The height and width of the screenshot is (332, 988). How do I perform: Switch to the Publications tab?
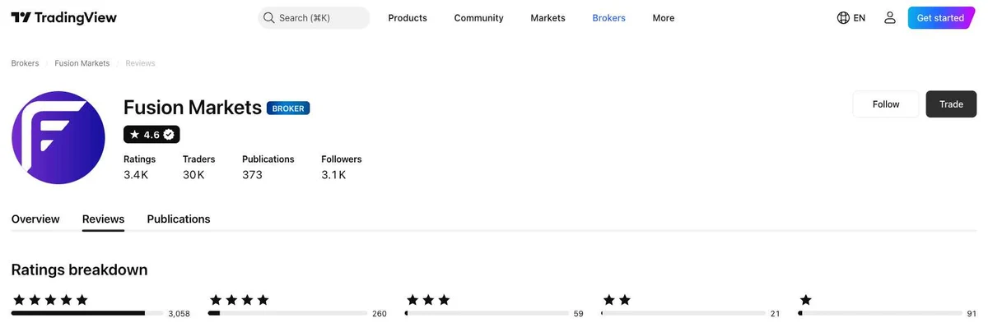coord(179,219)
